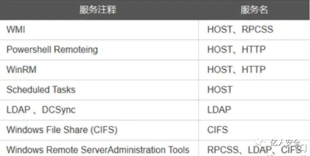Click the CIFS service name cell

[254, 130]
